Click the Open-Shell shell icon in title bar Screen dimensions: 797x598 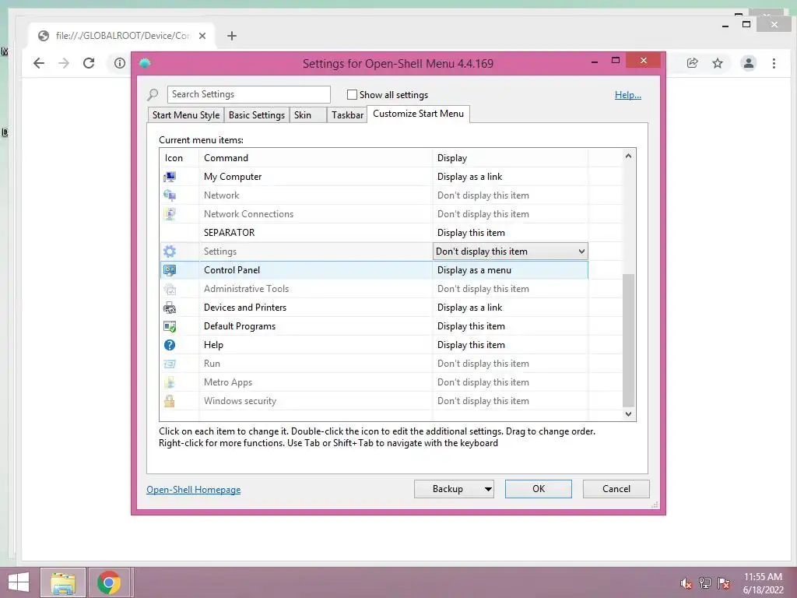click(x=145, y=63)
